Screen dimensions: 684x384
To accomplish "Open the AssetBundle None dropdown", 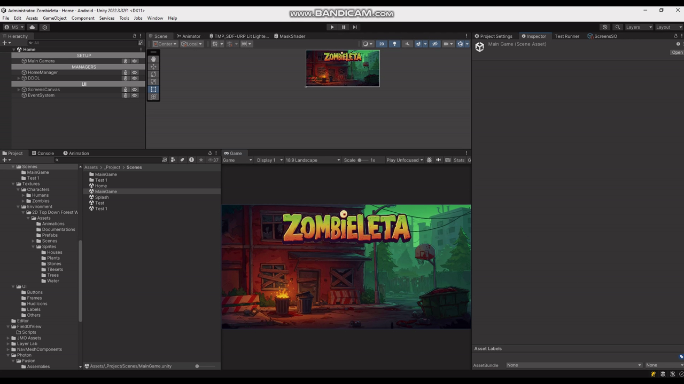I will tap(573, 365).
